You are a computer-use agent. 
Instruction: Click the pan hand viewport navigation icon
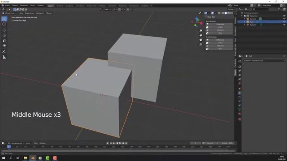coord(201,35)
